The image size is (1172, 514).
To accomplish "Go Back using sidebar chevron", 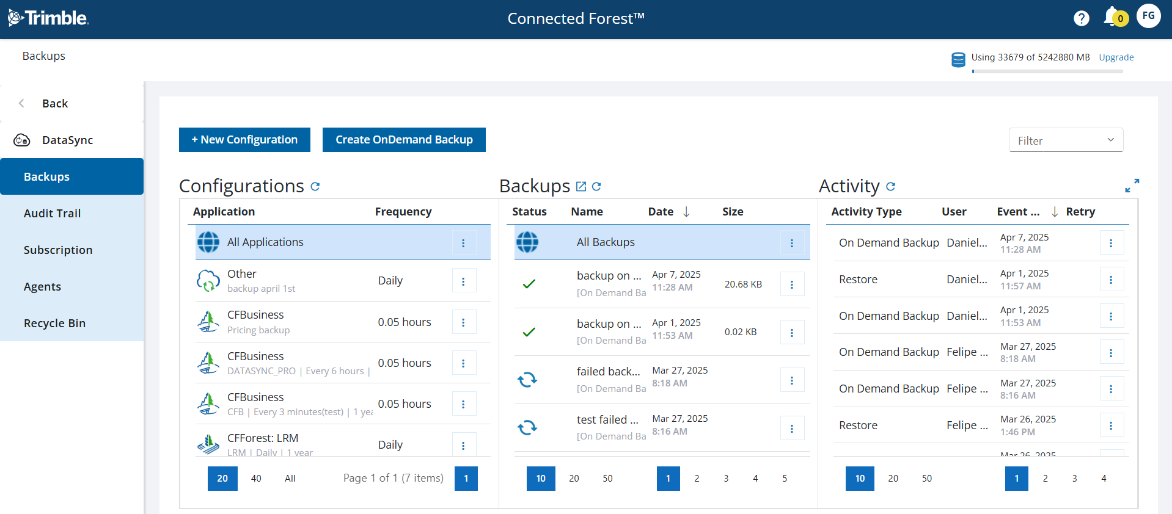I will (x=21, y=103).
